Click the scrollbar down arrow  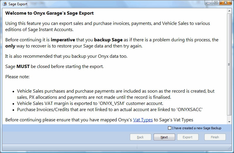229,122
